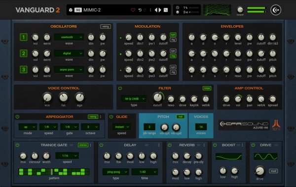Click the trance gate pattern grid
Image resolution: width=296 pixels, height=187 pixels.
click(x=54, y=172)
